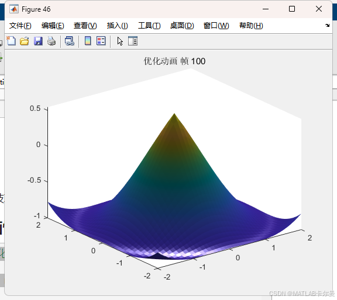Create a new figure with New icon
Screen dimensions: 337x300
coord(11,41)
